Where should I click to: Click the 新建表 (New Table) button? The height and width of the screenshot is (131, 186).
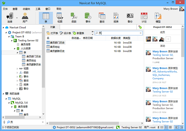[x=78, y=33]
